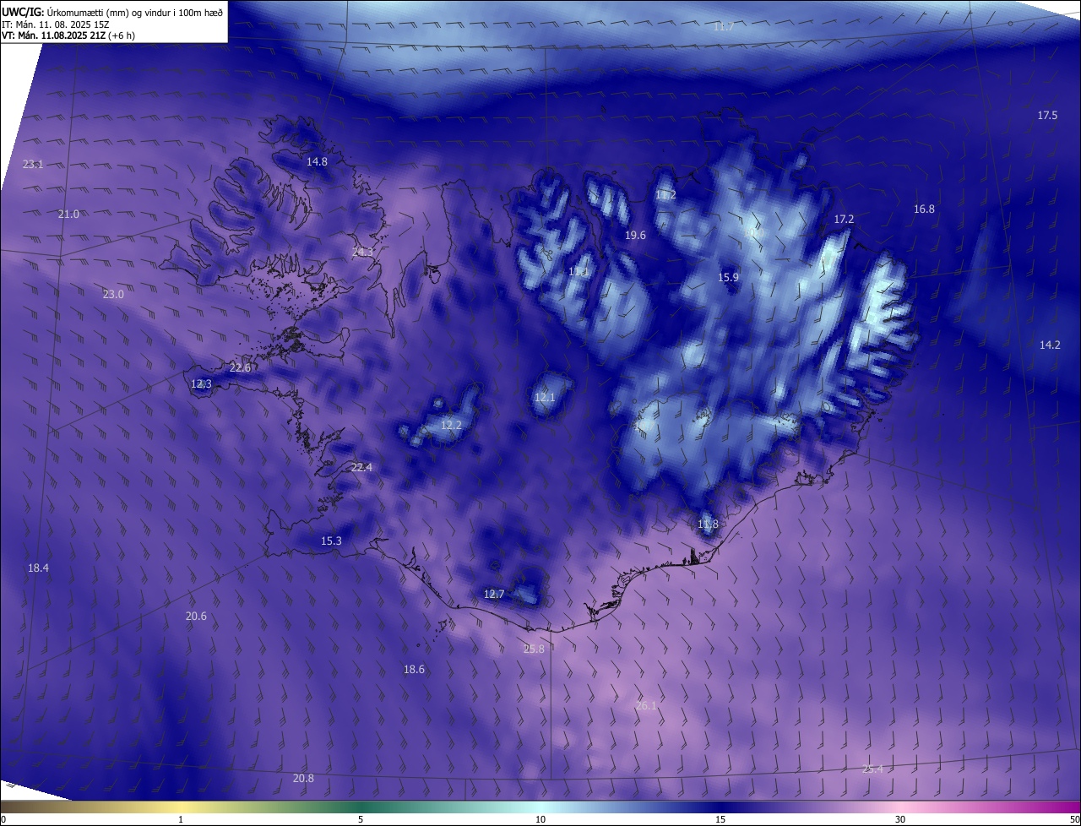Click the 26.1 value label
1081x826 pixels.
click(645, 705)
